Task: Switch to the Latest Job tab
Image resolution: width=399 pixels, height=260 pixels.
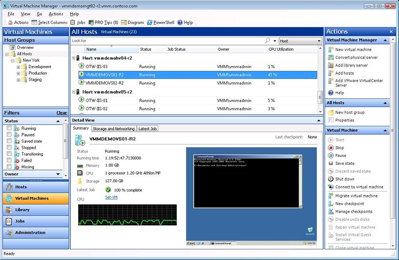Action: point(147,129)
